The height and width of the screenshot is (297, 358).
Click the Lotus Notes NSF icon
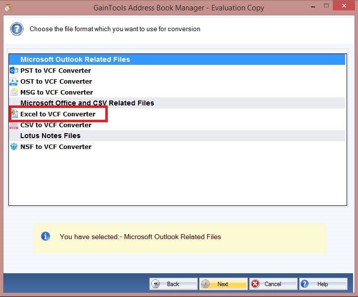(14, 147)
